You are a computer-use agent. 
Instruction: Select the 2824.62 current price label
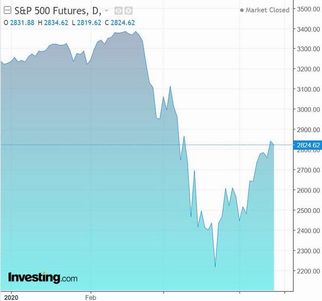pyautogui.click(x=308, y=145)
